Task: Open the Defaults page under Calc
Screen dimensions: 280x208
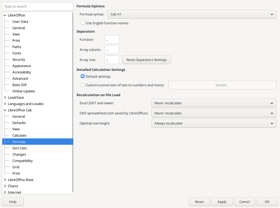Action: [19, 123]
